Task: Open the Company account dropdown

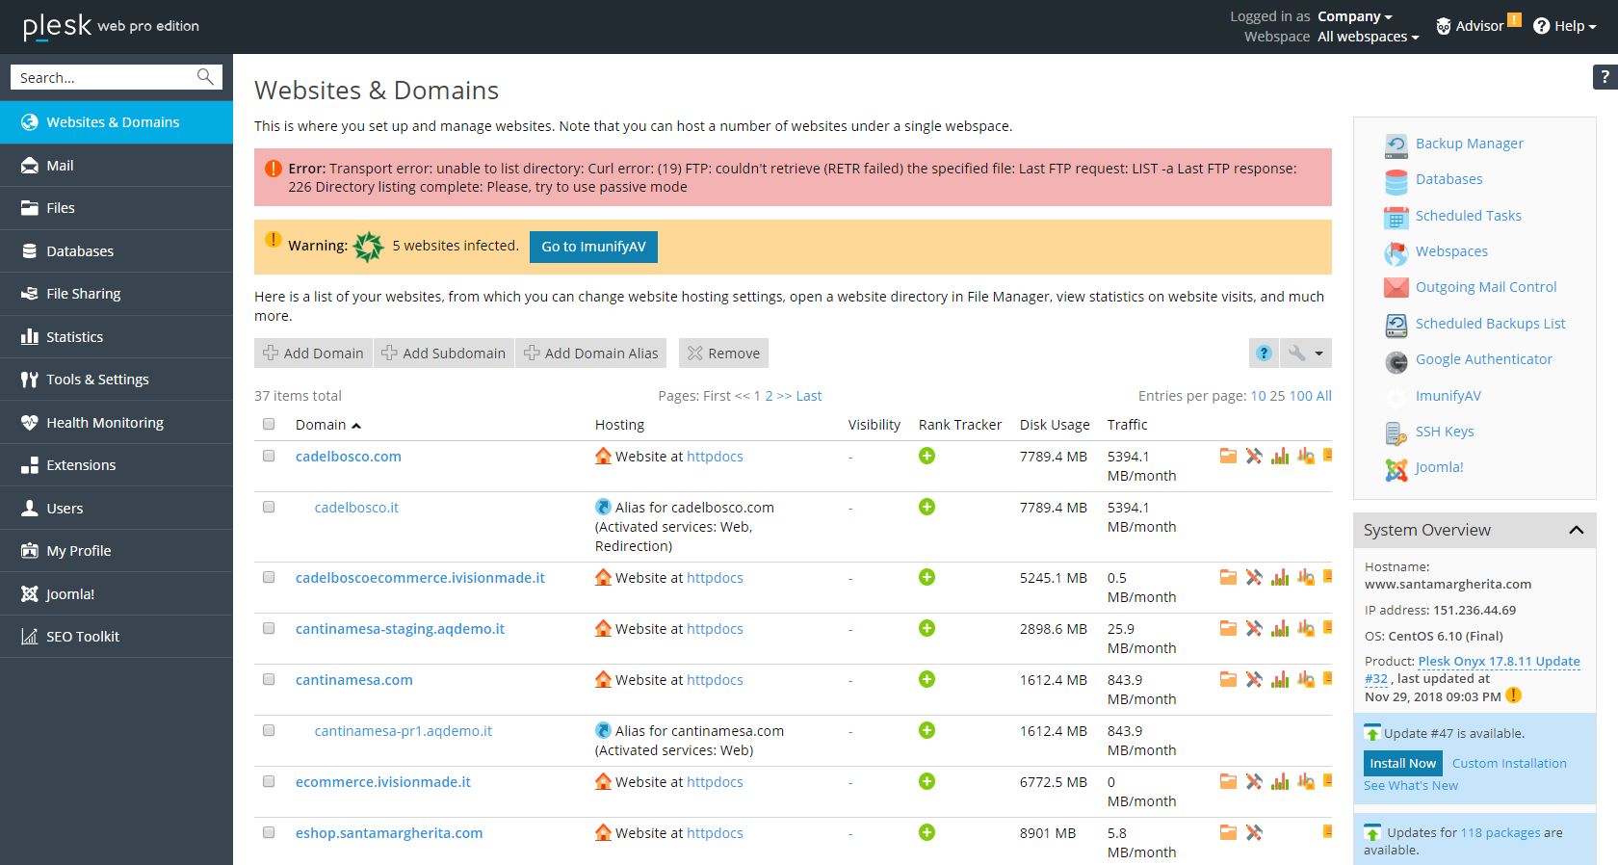Action: [x=1354, y=16]
